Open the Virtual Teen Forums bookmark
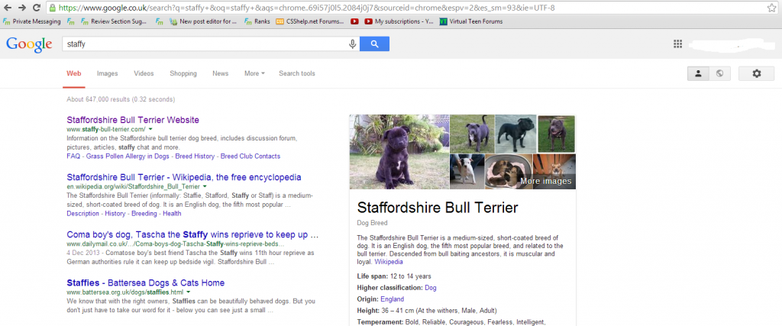Viewport: 782px width, 326px height. click(x=471, y=21)
